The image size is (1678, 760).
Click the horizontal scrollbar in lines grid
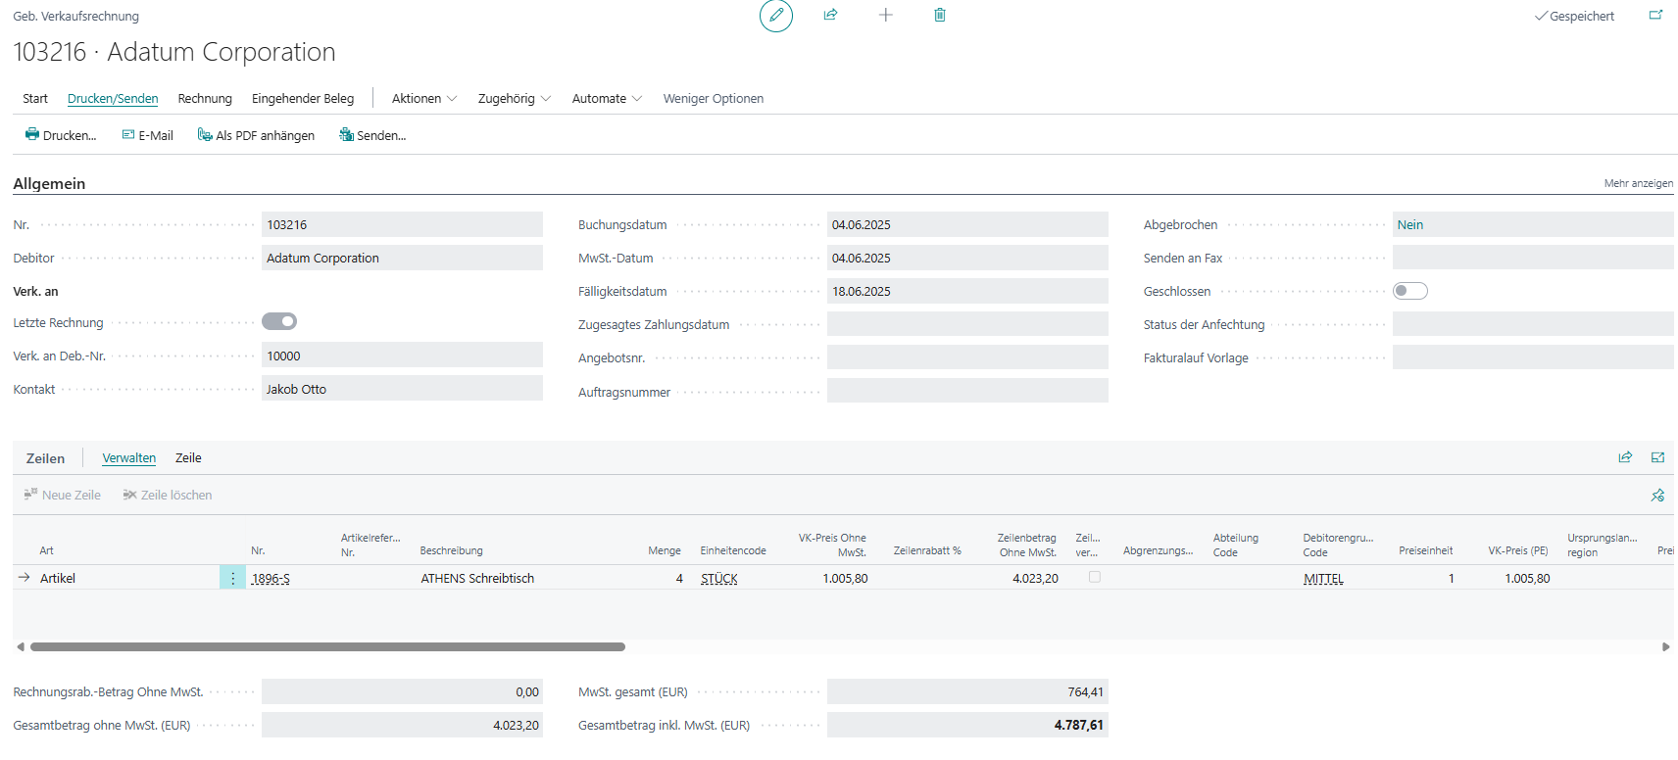[x=327, y=646]
